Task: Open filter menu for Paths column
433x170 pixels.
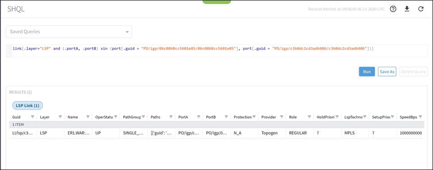Action: (171, 117)
